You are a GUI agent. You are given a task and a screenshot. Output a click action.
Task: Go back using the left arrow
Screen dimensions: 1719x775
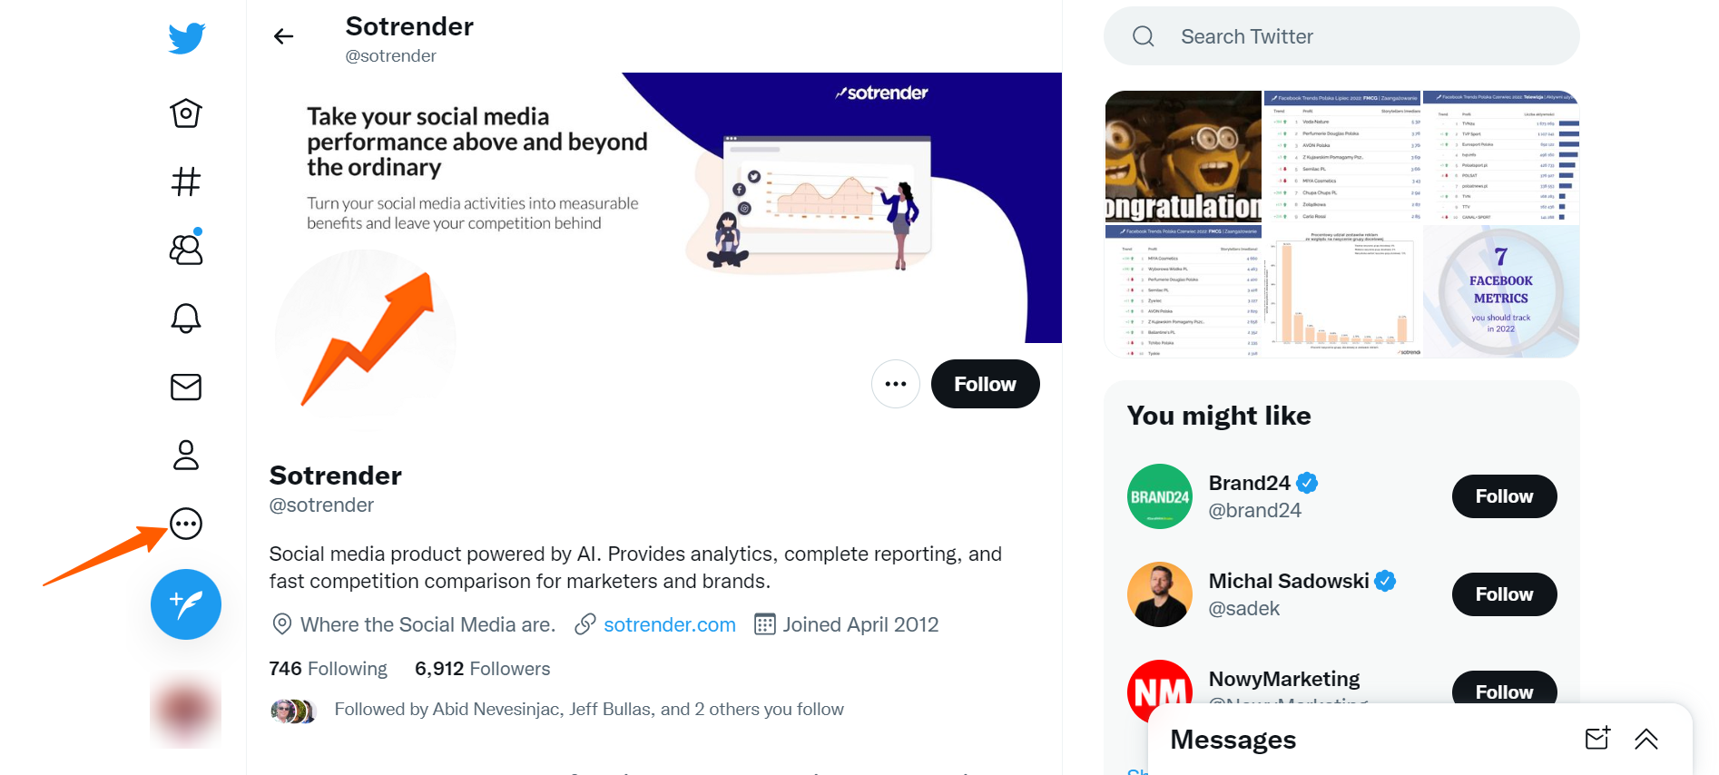[x=284, y=36]
